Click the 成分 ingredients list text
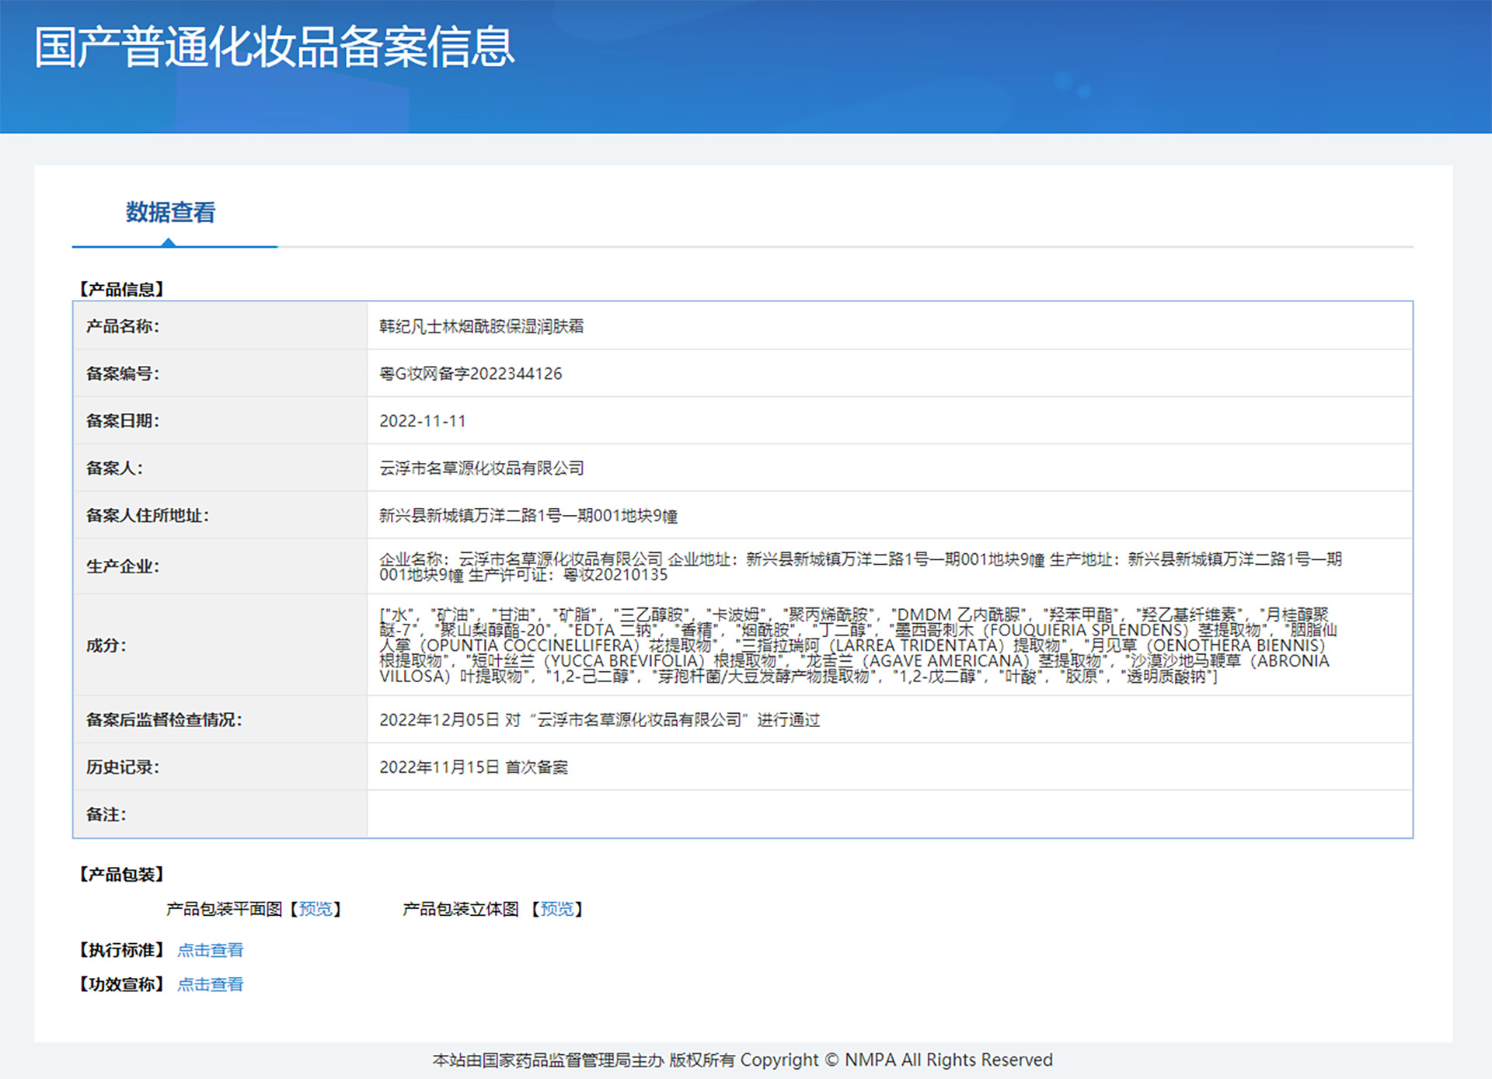Viewport: 1492px width, 1079px height. 855,646
